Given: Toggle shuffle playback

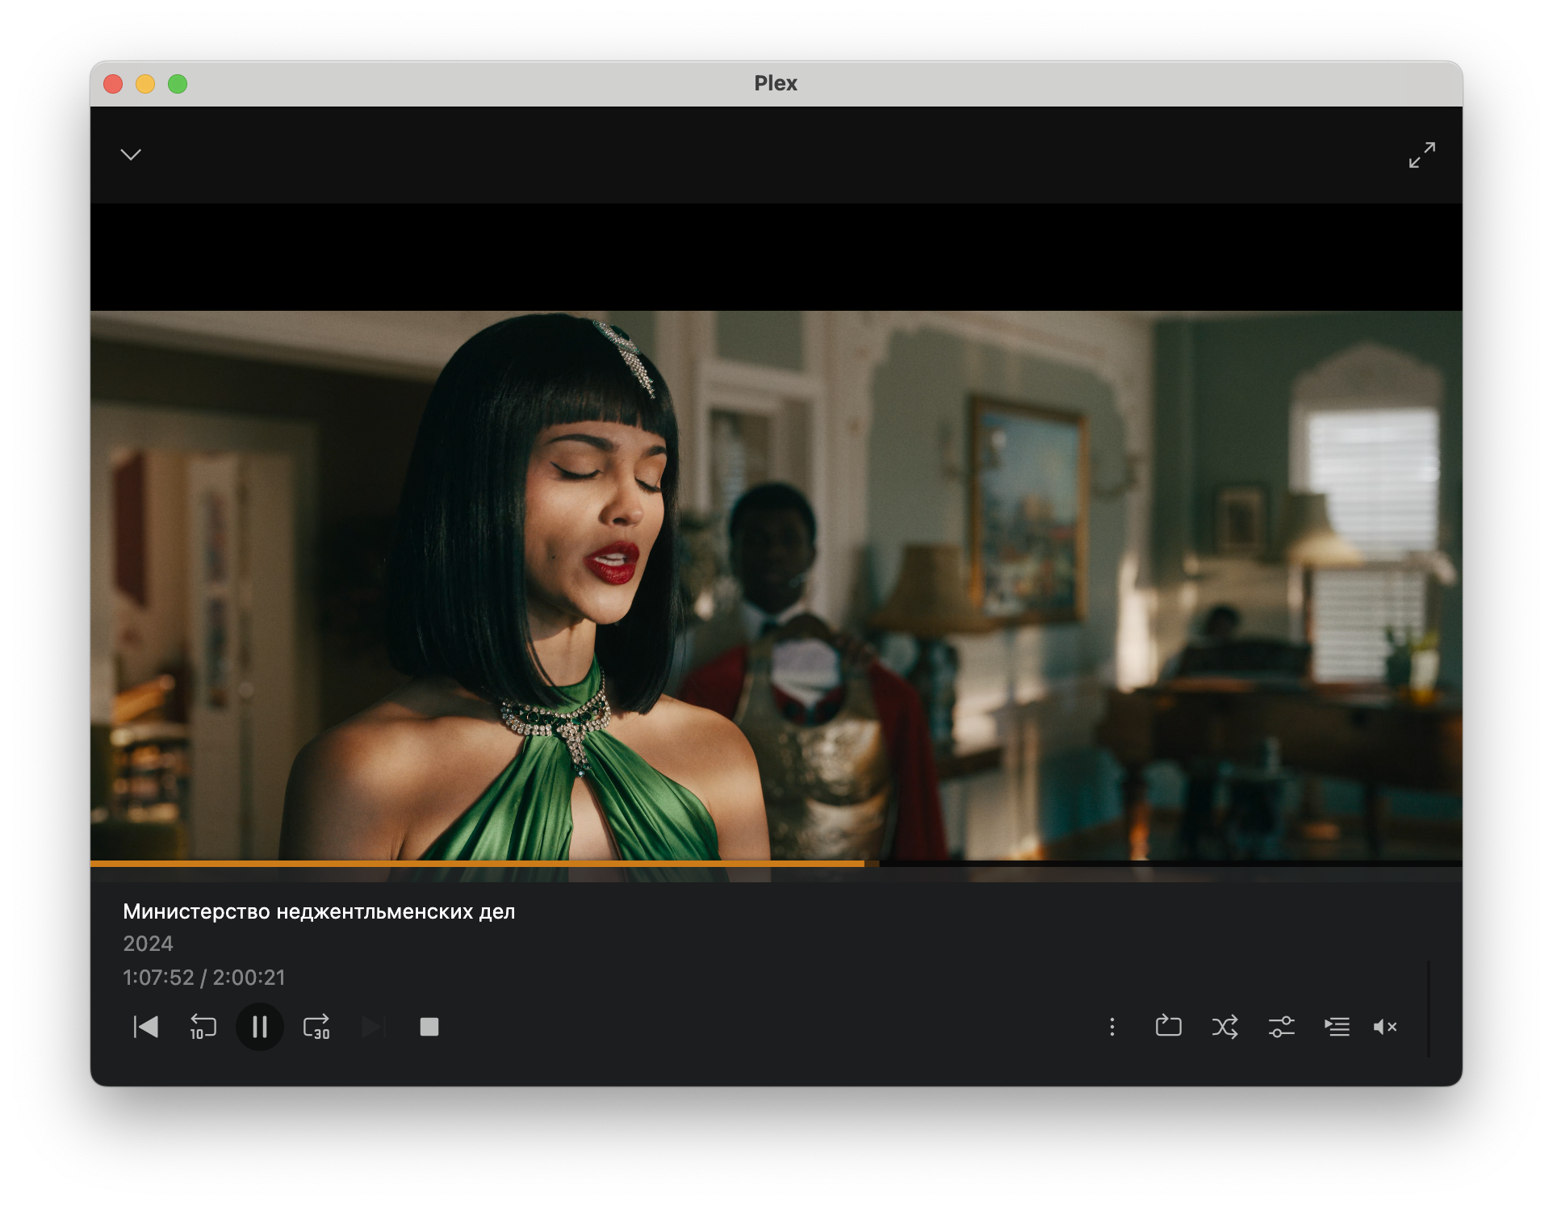Looking at the screenshot, I should (1224, 1027).
